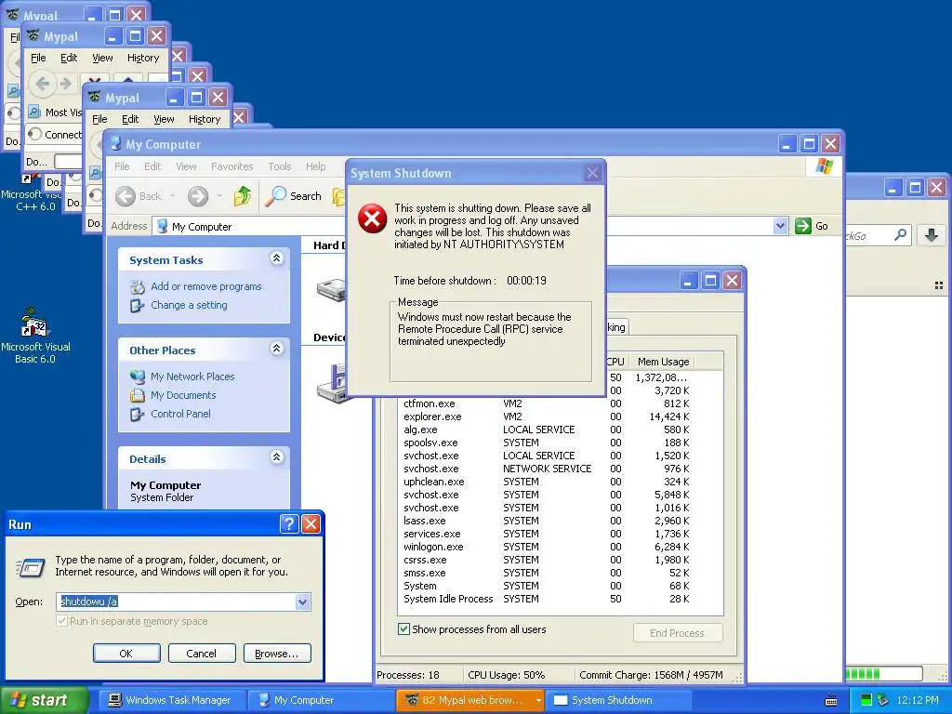The height and width of the screenshot is (714, 952).
Task: Click My Computer icon in Address bar
Action: [x=162, y=227]
